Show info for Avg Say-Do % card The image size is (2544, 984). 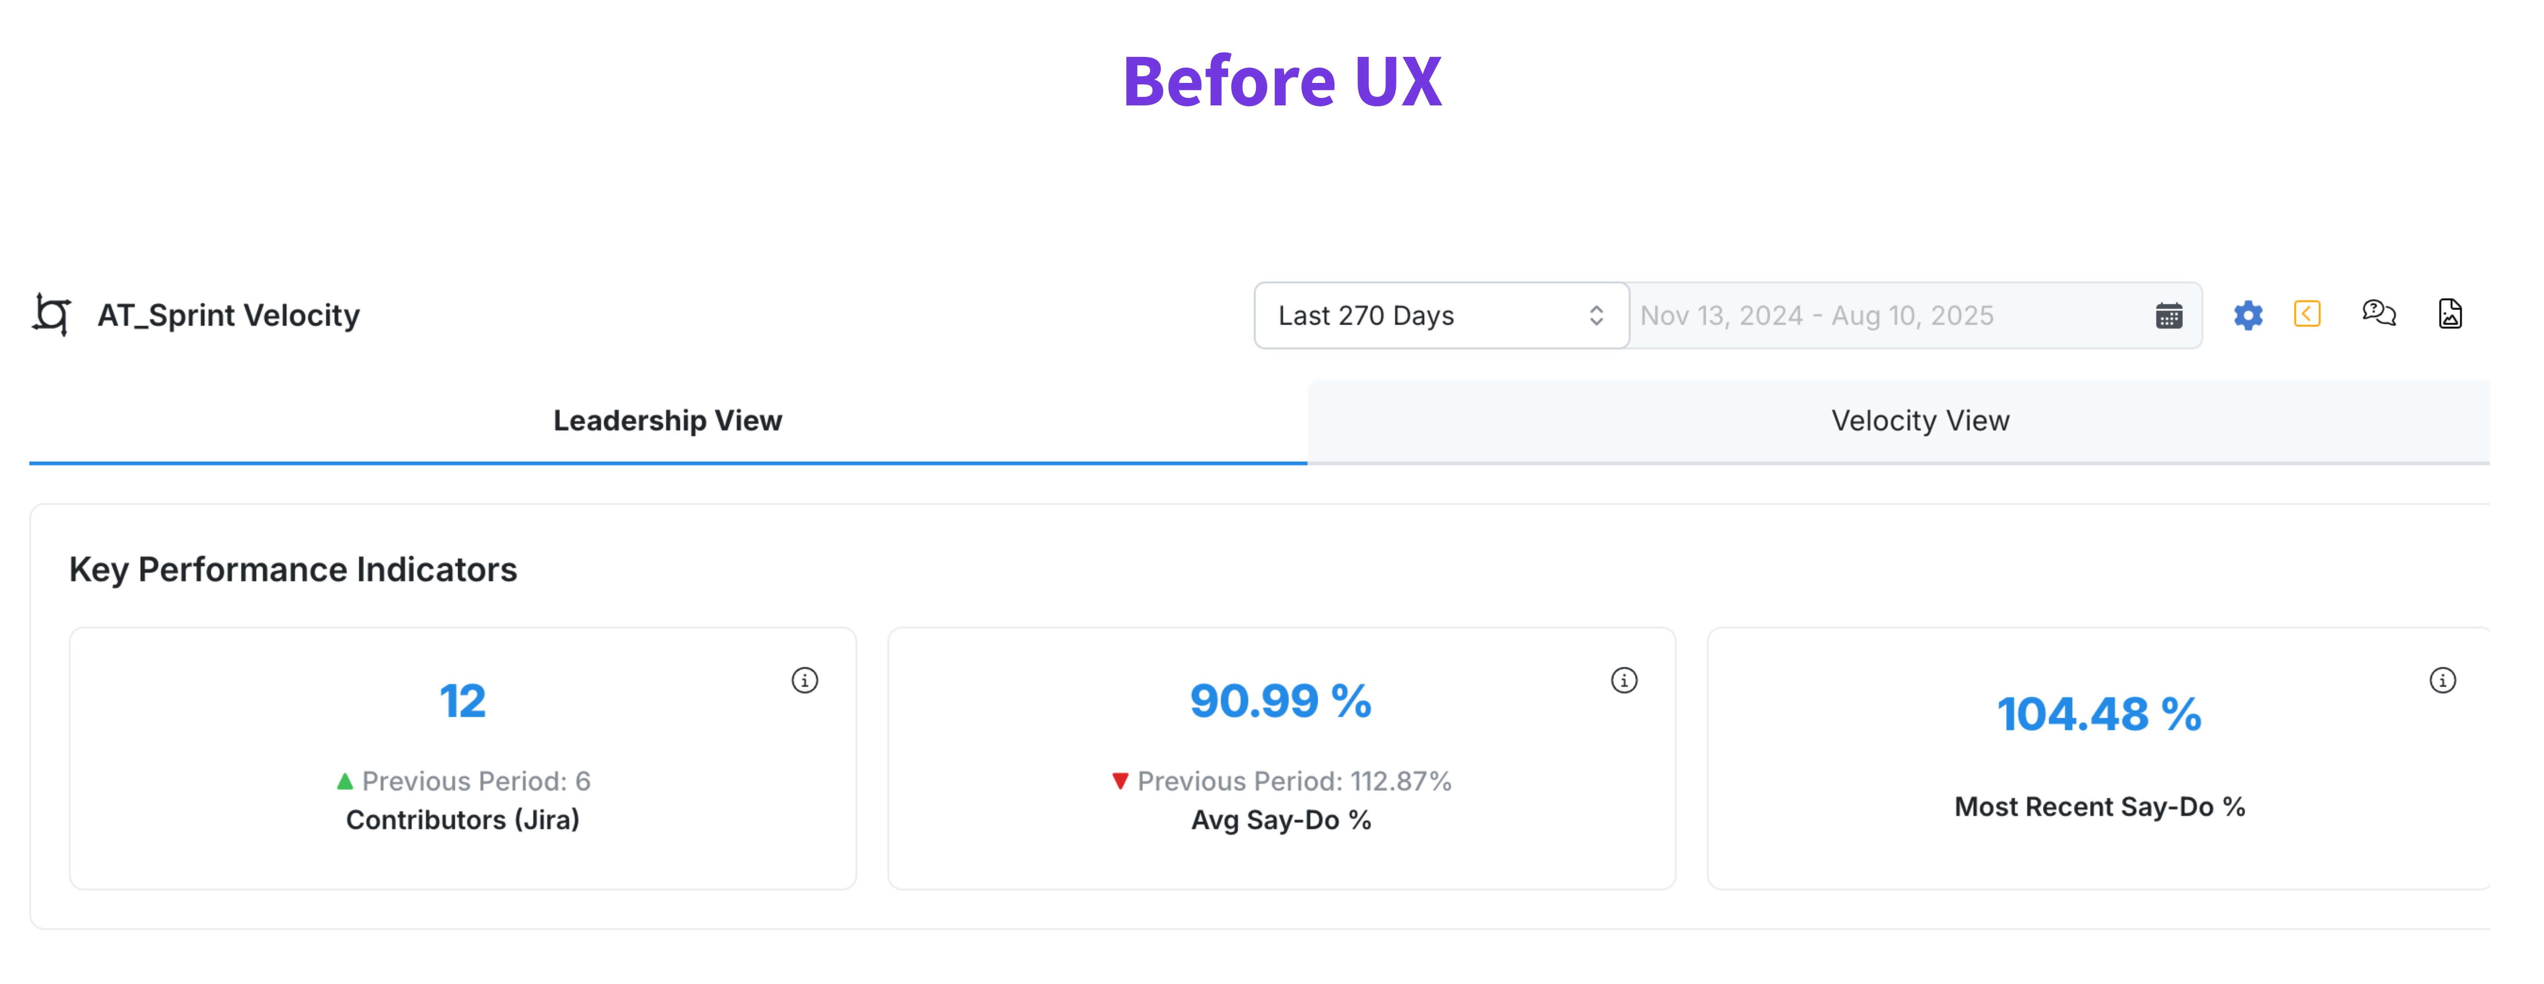pyautogui.click(x=1624, y=681)
